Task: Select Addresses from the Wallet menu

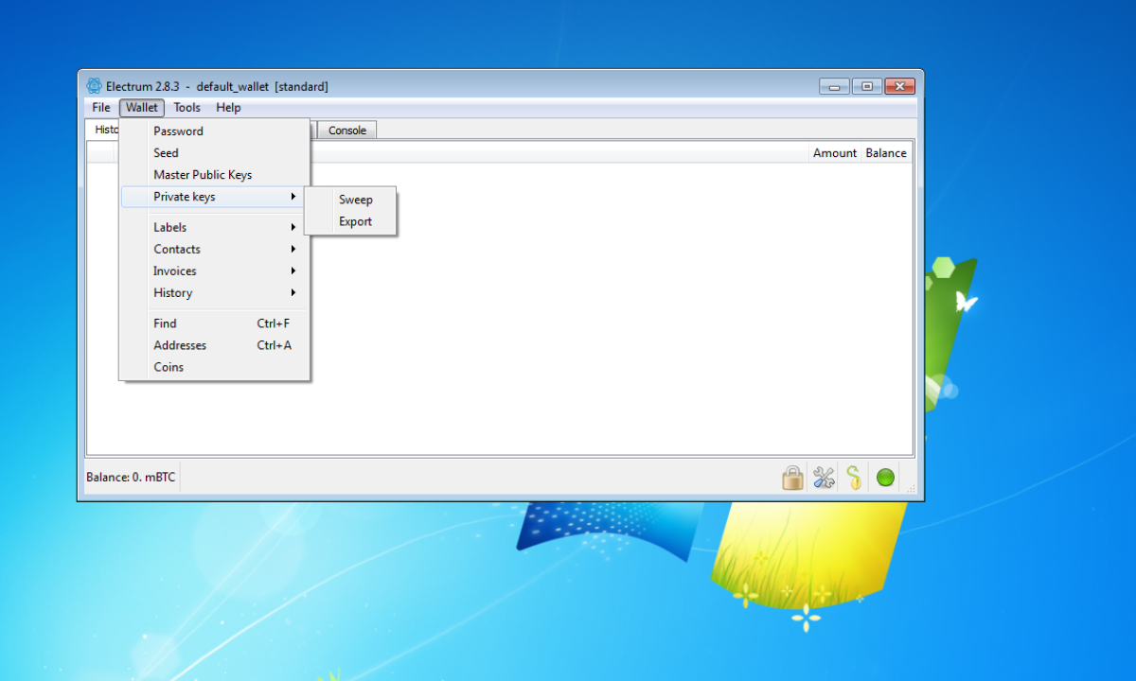Action: (x=180, y=344)
